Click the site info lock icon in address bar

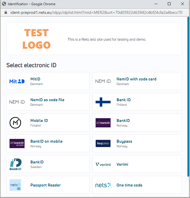point(6,12)
